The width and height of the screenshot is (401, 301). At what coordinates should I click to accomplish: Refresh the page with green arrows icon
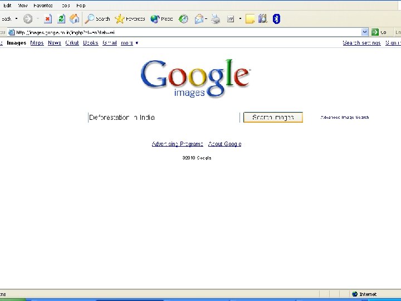tap(61, 19)
